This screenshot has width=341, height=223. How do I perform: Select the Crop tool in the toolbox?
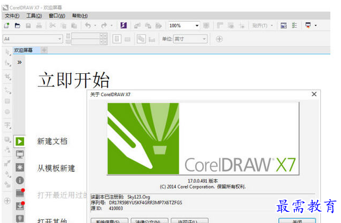click(x=8, y=76)
